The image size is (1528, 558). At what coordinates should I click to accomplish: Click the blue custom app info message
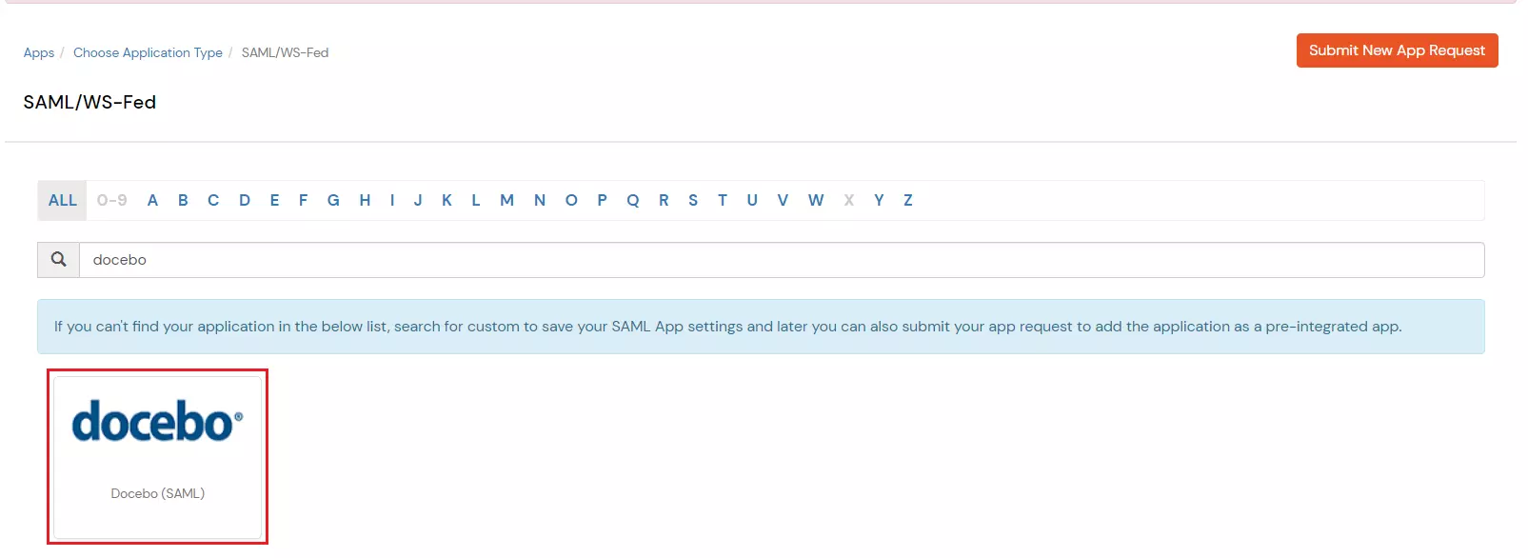coord(761,327)
